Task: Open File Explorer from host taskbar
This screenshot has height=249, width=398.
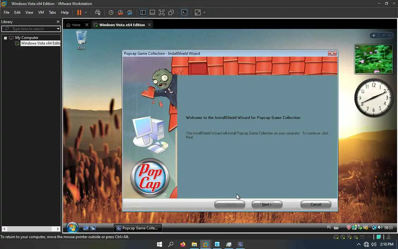Action: click(x=194, y=244)
